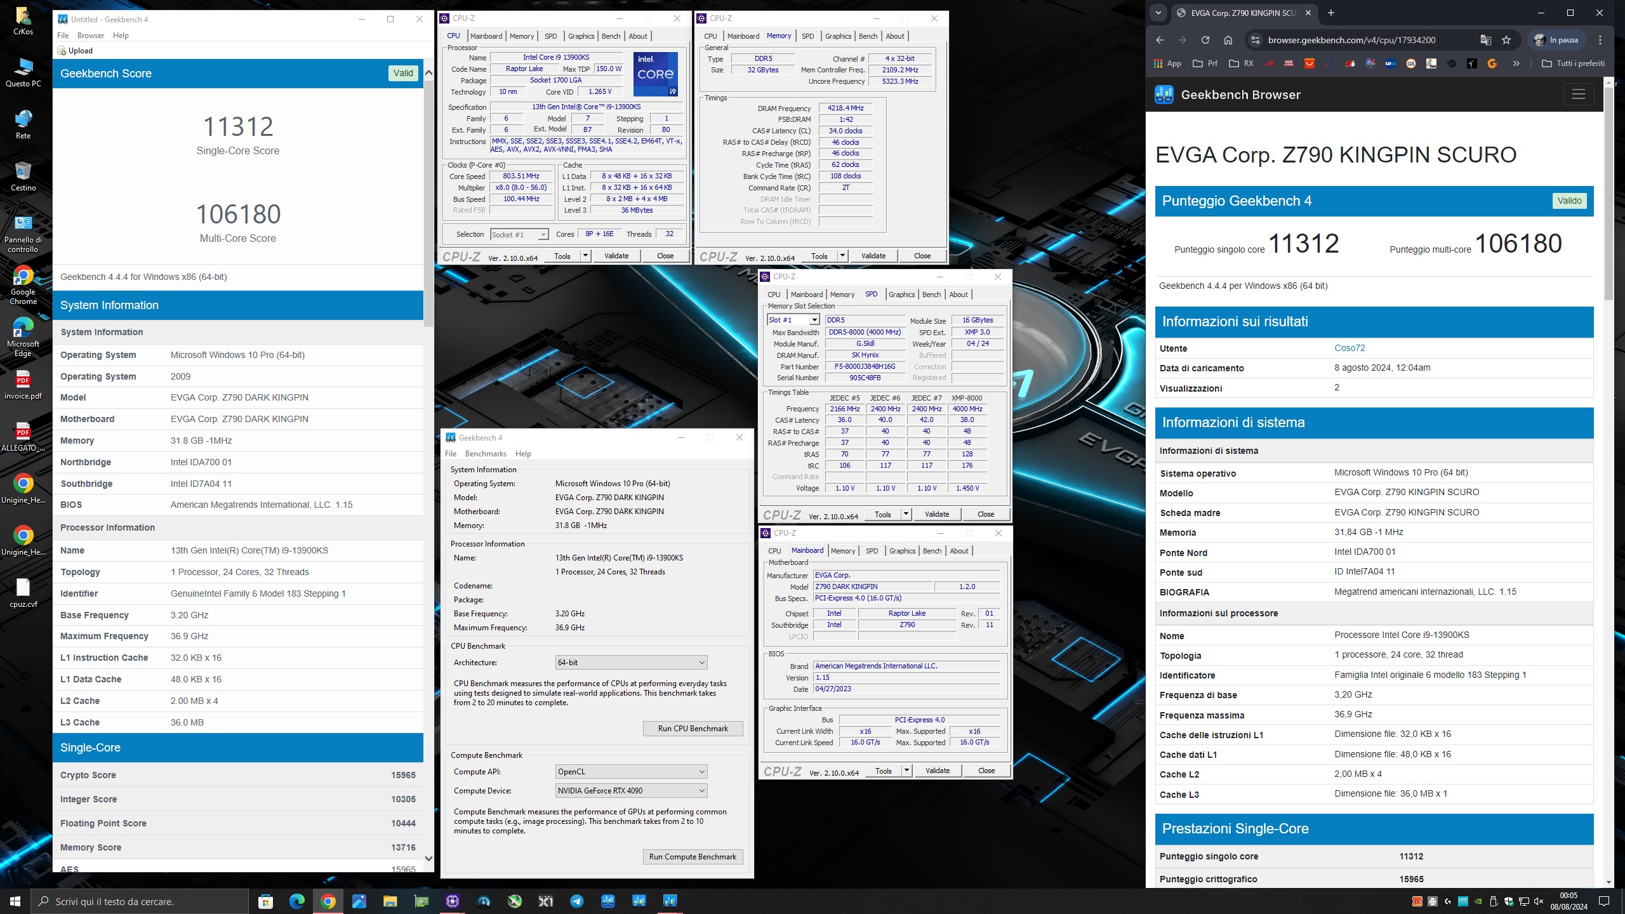This screenshot has width=1625, height=914.
Task: Click the XI benchmark taskbar icon
Action: click(545, 901)
